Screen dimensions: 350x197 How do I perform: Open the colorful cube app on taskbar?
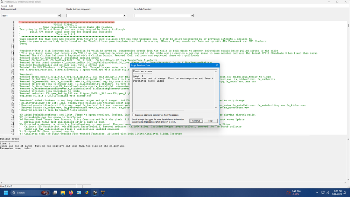tap(87, 192)
